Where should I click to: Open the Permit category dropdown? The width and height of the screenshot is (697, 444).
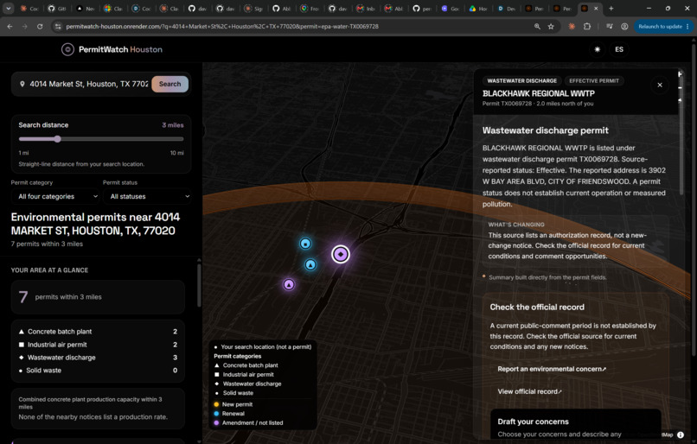click(x=55, y=196)
